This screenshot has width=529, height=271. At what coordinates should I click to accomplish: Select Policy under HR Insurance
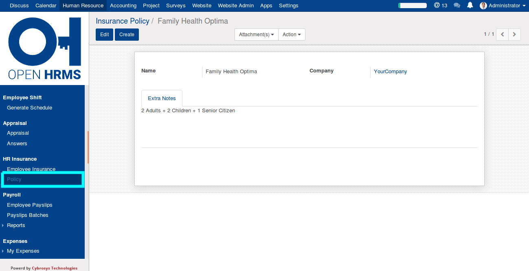[x=42, y=179]
